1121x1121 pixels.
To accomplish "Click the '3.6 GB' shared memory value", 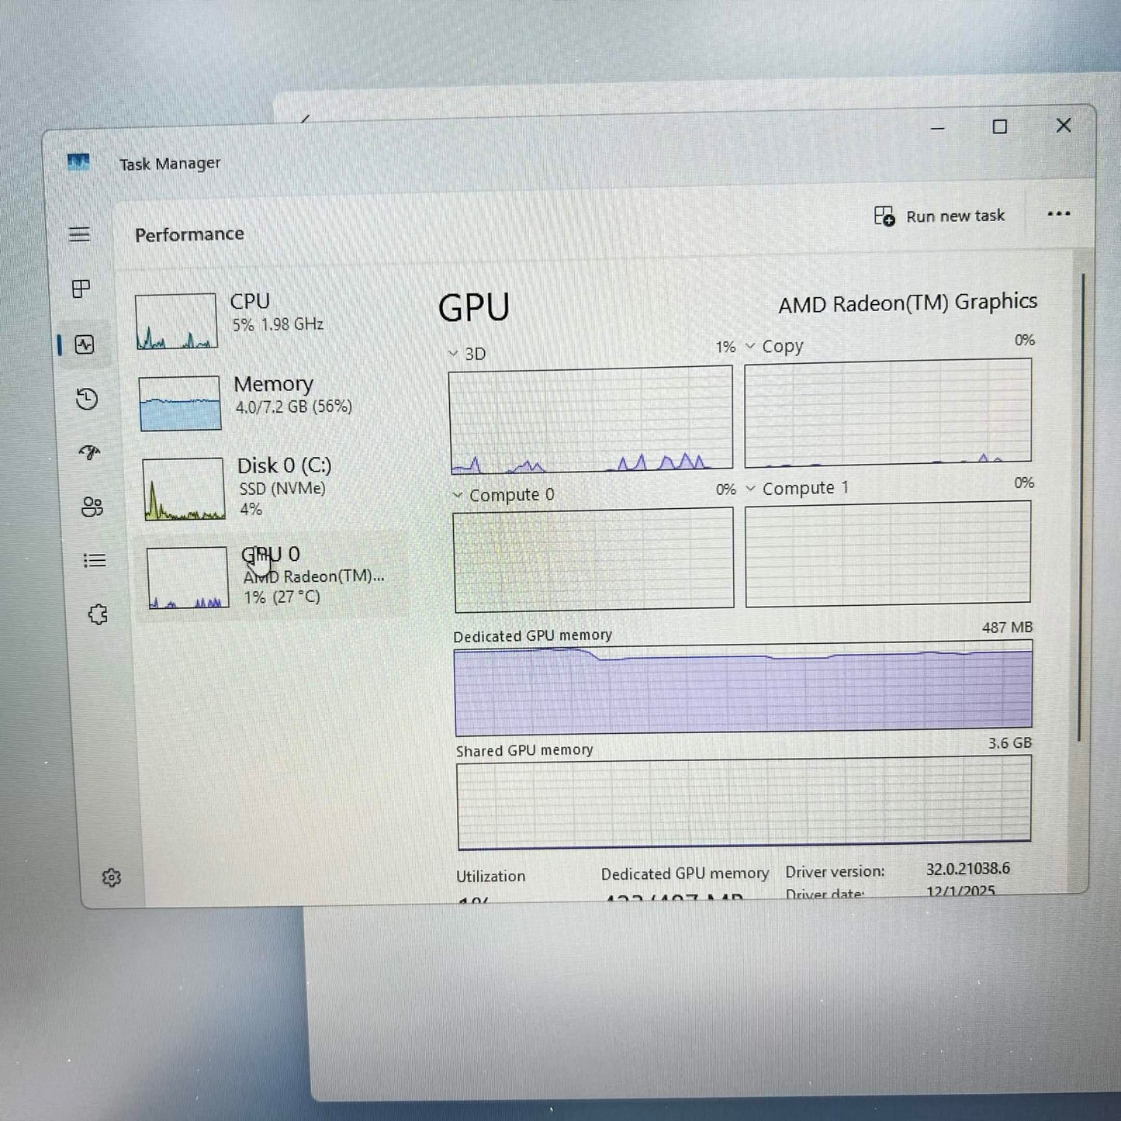I will [x=1009, y=742].
